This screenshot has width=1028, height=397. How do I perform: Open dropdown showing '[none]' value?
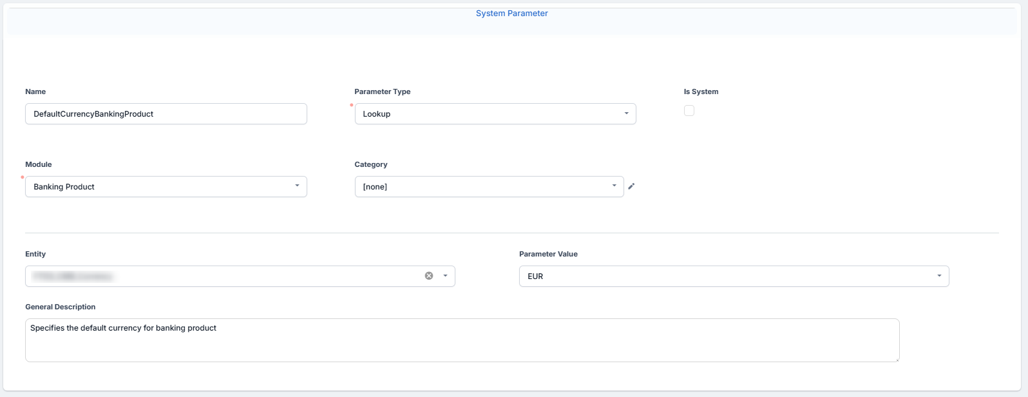(483, 187)
